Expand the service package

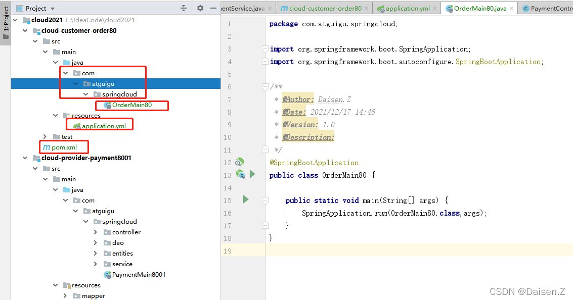point(96,264)
